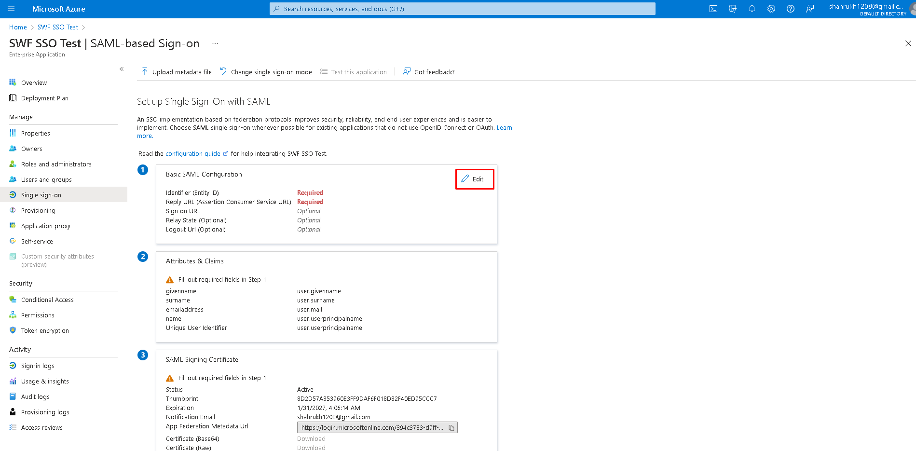Select the App Federation Metadata Url field

(x=377, y=428)
